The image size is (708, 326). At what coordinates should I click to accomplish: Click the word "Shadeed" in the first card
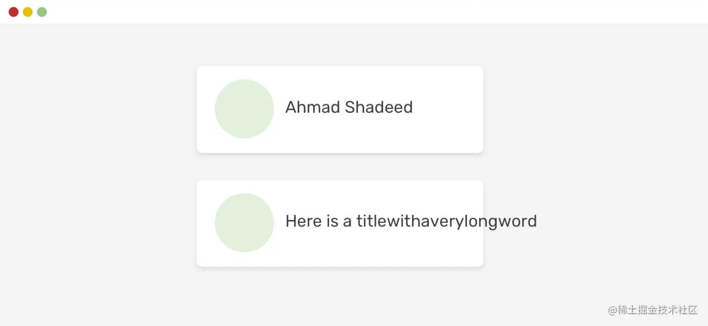point(379,107)
